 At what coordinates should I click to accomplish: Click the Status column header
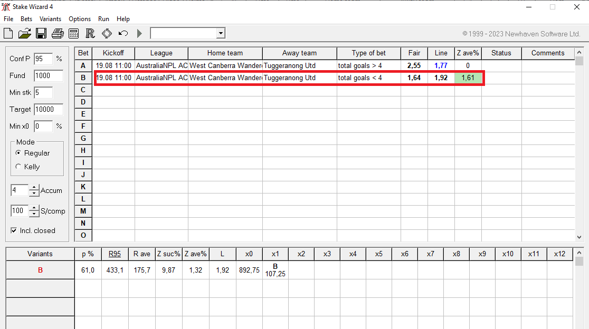[x=501, y=53]
